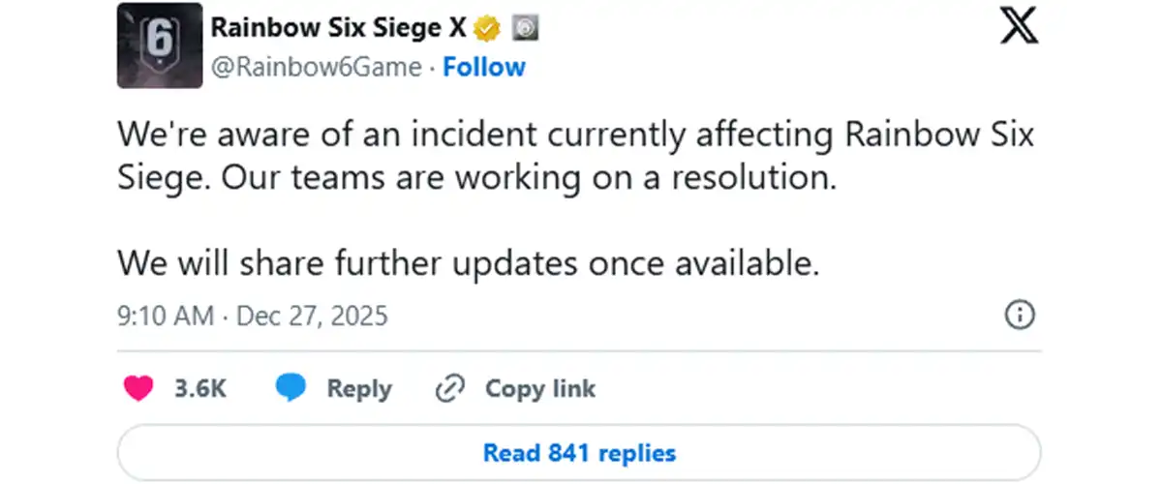Click the Reply label
The height and width of the screenshot is (484, 1162).
(359, 389)
